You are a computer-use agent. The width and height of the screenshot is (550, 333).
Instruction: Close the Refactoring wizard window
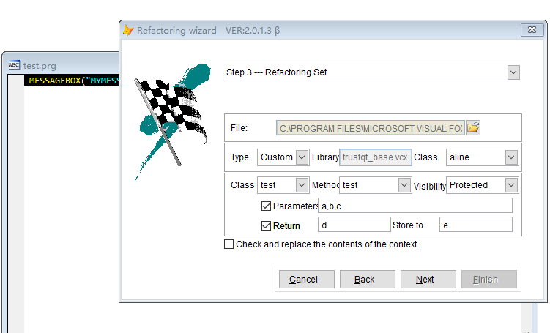(532, 30)
